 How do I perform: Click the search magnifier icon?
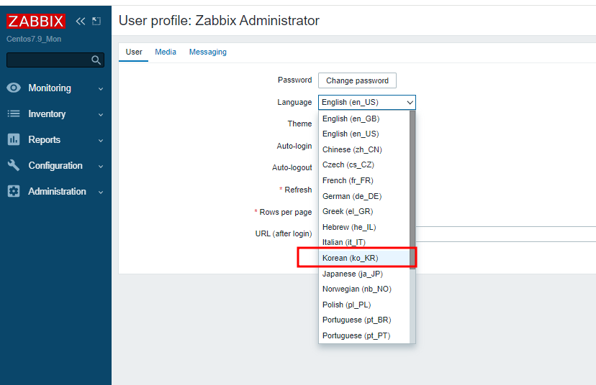[x=96, y=60]
